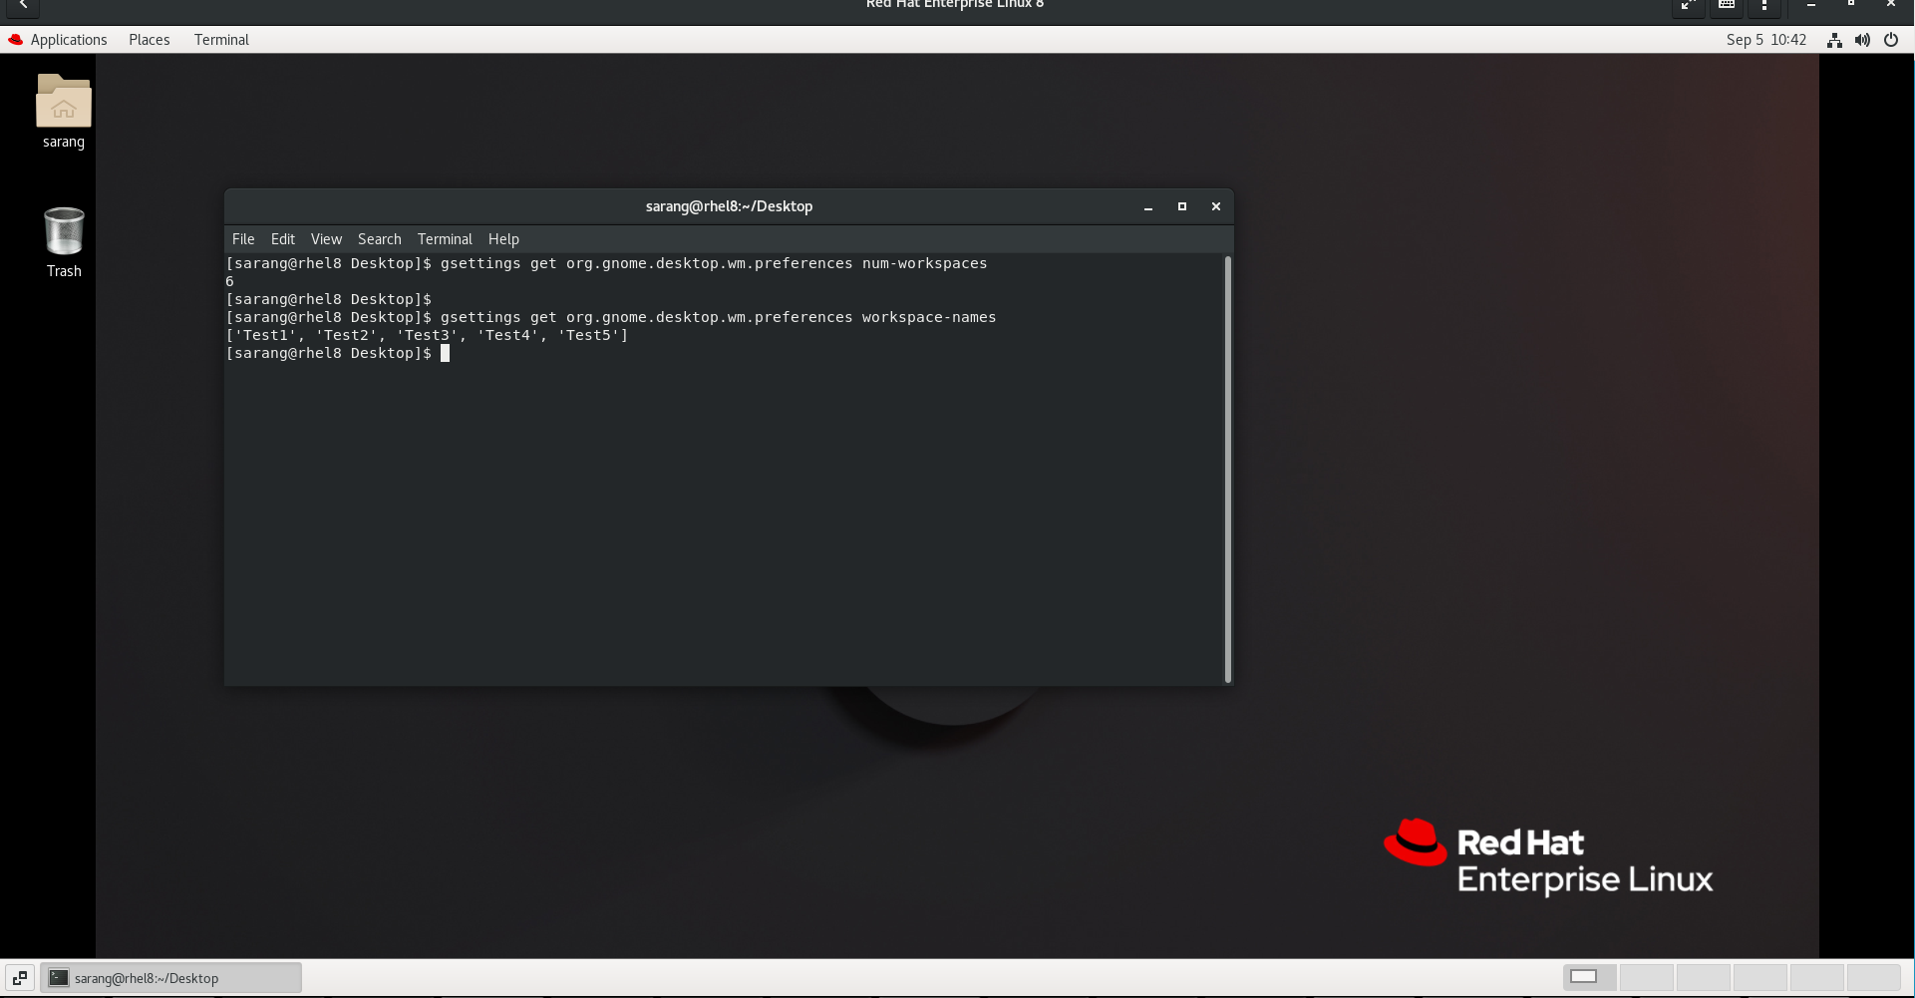Open the Terminal menu in terminal menubar
The width and height of the screenshot is (1915, 998).
point(445,239)
